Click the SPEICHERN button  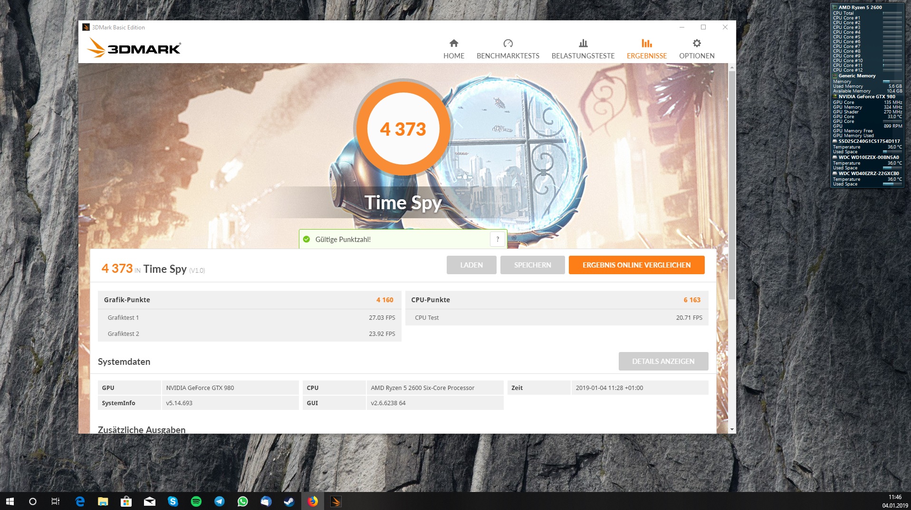click(x=533, y=265)
